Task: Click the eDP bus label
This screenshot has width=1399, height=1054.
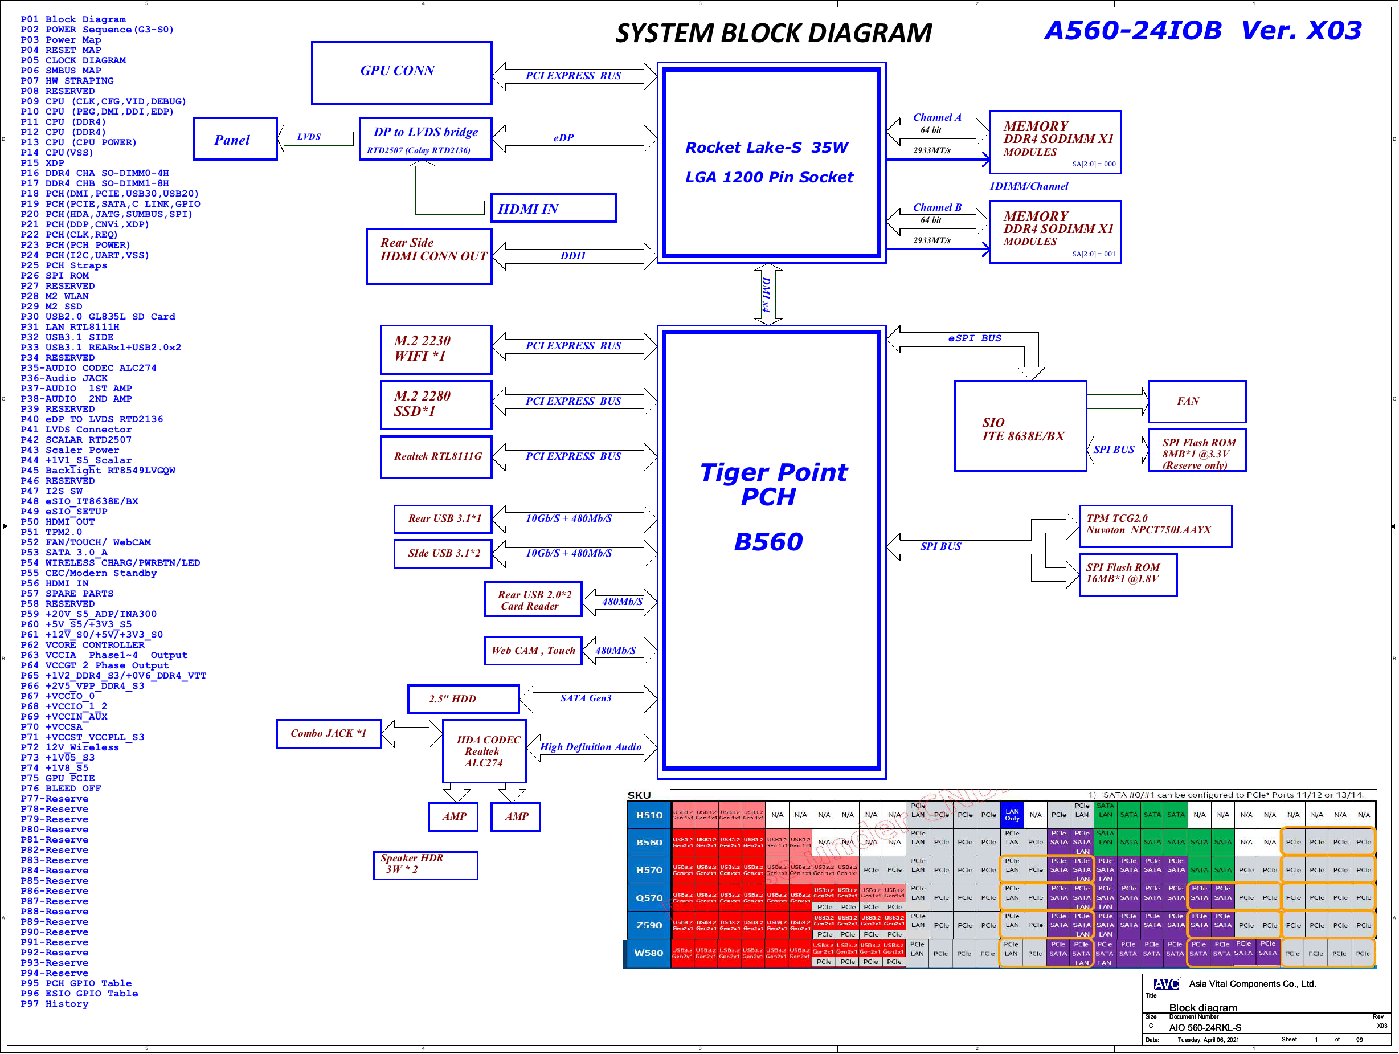Action: click(x=563, y=138)
